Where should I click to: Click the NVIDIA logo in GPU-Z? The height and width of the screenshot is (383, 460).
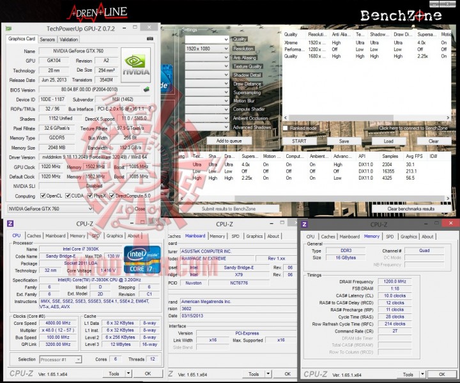(x=135, y=65)
